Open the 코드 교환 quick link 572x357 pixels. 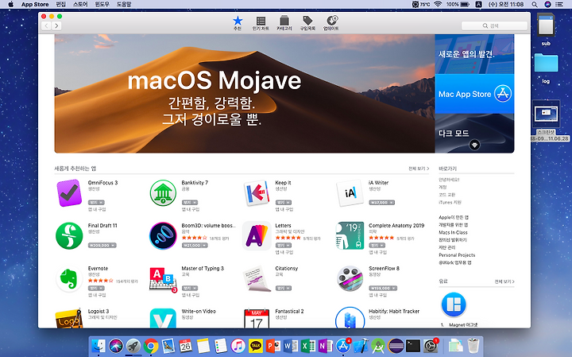click(446, 195)
